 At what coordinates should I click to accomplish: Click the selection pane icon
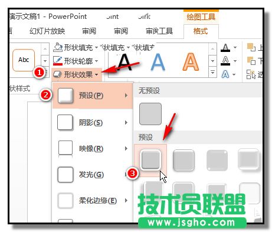click(251, 74)
